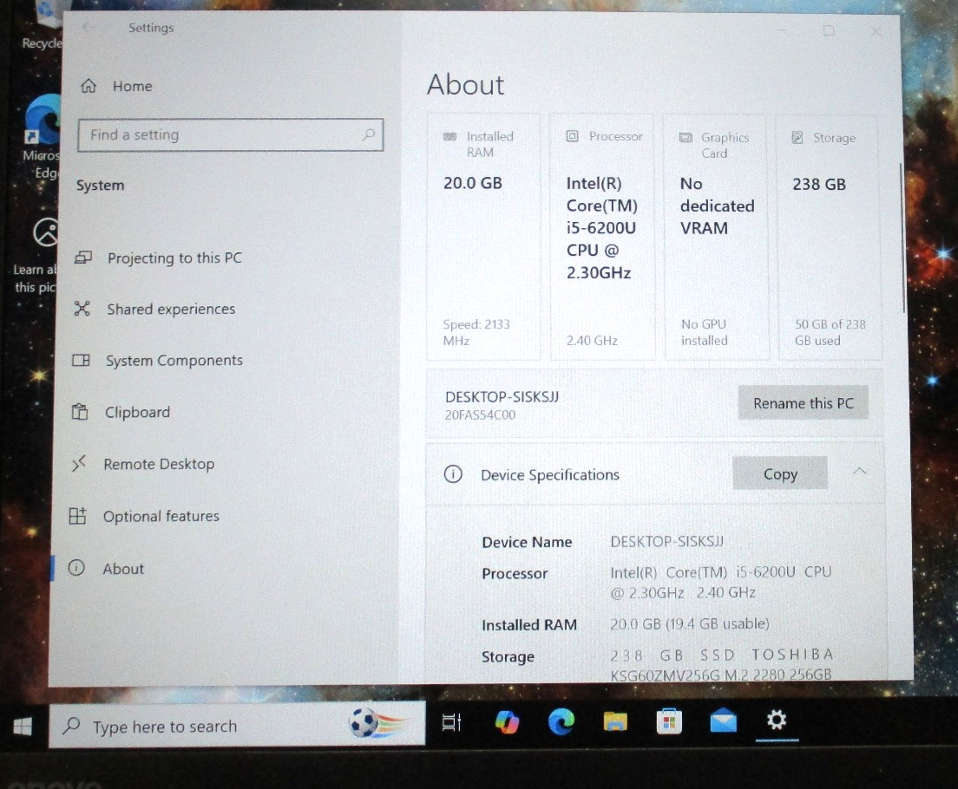Click the Storage card showing 238 GB
Viewport: 958px width, 789px height.
point(830,237)
